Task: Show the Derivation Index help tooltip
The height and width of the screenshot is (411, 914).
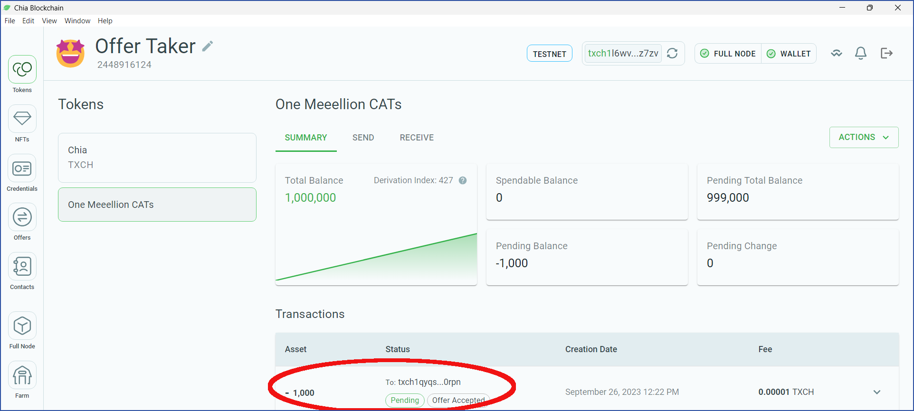Action: [x=463, y=180]
